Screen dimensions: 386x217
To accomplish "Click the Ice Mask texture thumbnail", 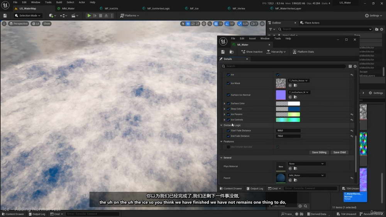I will click(281, 84).
